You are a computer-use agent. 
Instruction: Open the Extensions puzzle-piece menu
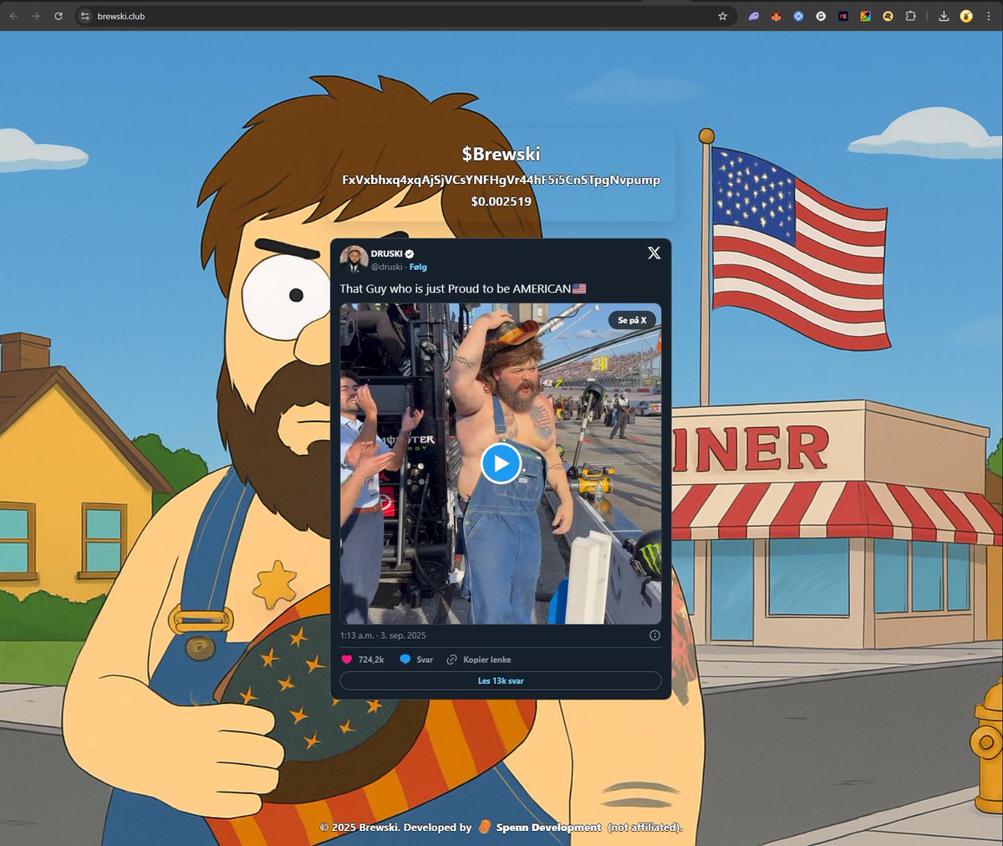(910, 16)
